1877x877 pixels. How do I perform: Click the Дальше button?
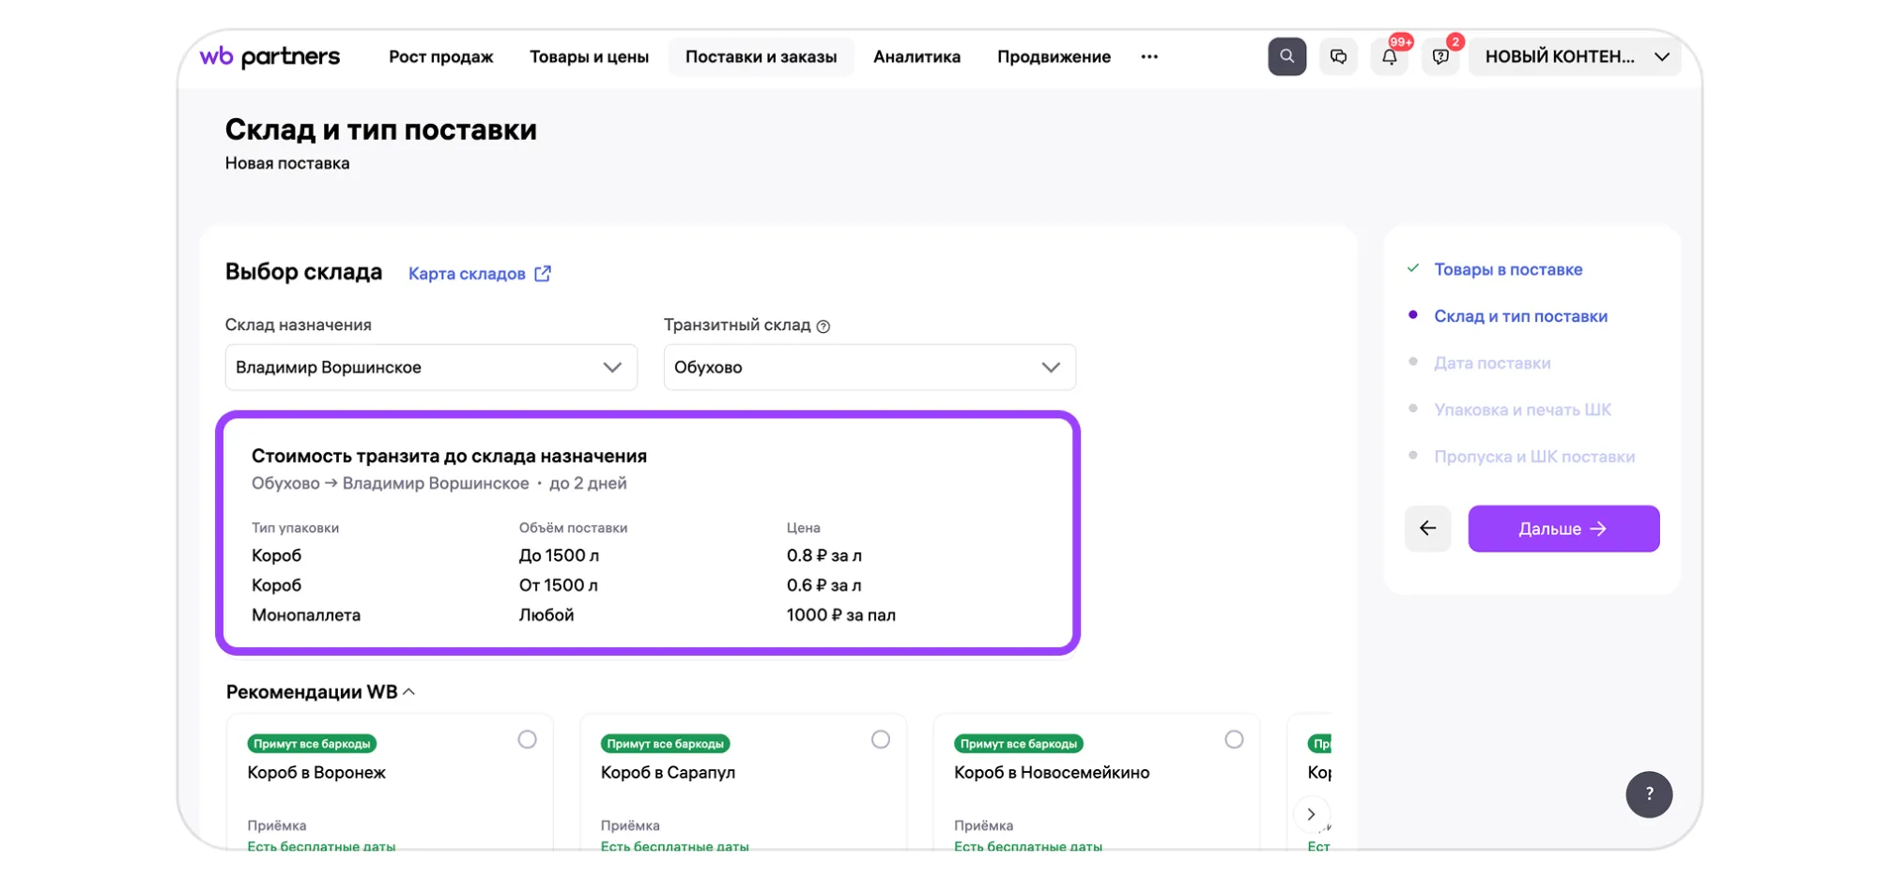point(1563,529)
